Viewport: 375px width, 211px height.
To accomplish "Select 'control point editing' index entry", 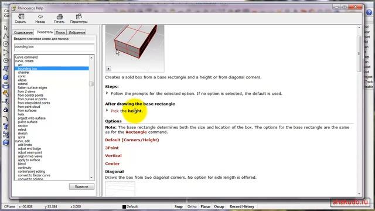I will pyautogui.click(x=31, y=172).
